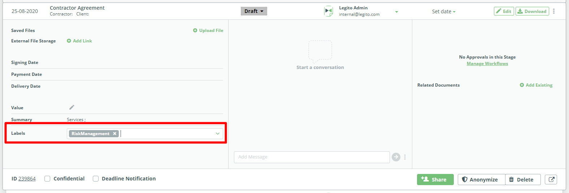Click the Legito Admin avatar icon

[x=329, y=11]
